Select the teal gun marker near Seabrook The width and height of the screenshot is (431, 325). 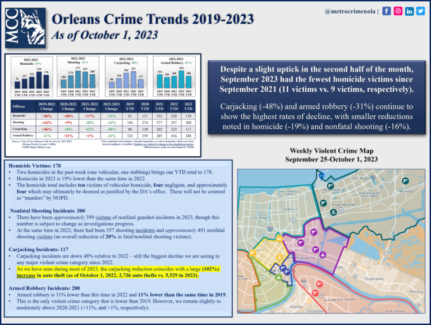[x=331, y=185]
